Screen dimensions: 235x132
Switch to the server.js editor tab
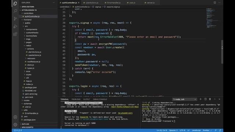pyautogui.click(x=151, y=3)
